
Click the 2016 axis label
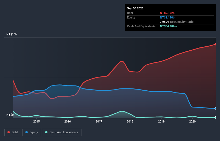tap(68, 121)
